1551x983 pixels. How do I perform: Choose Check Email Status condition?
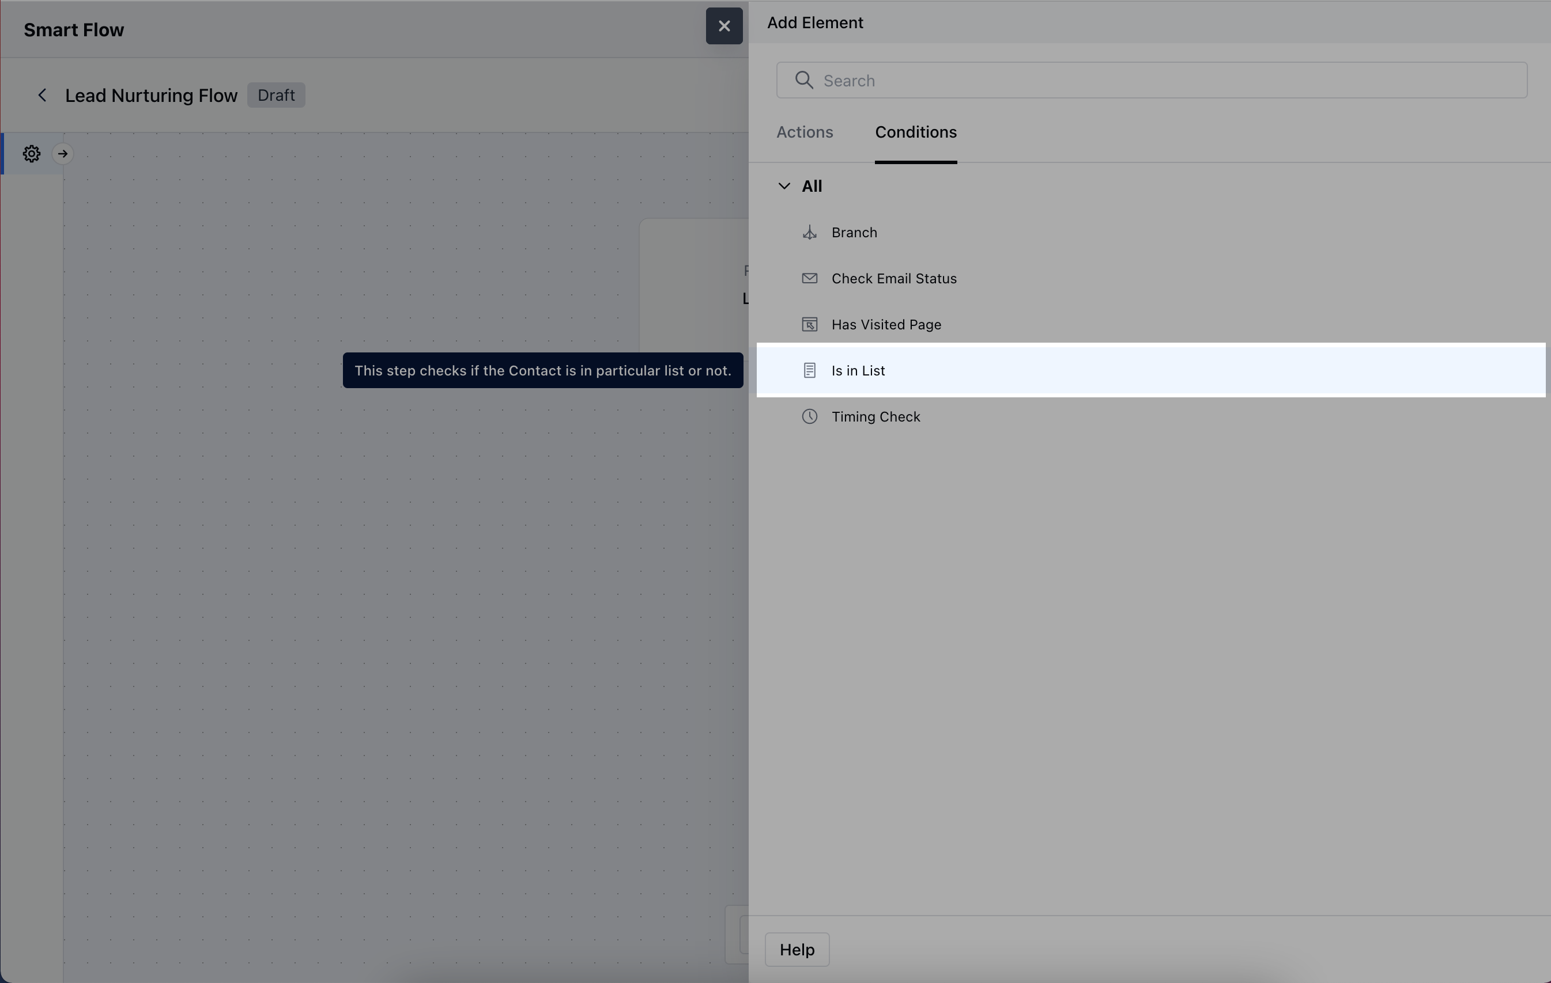tap(893, 279)
